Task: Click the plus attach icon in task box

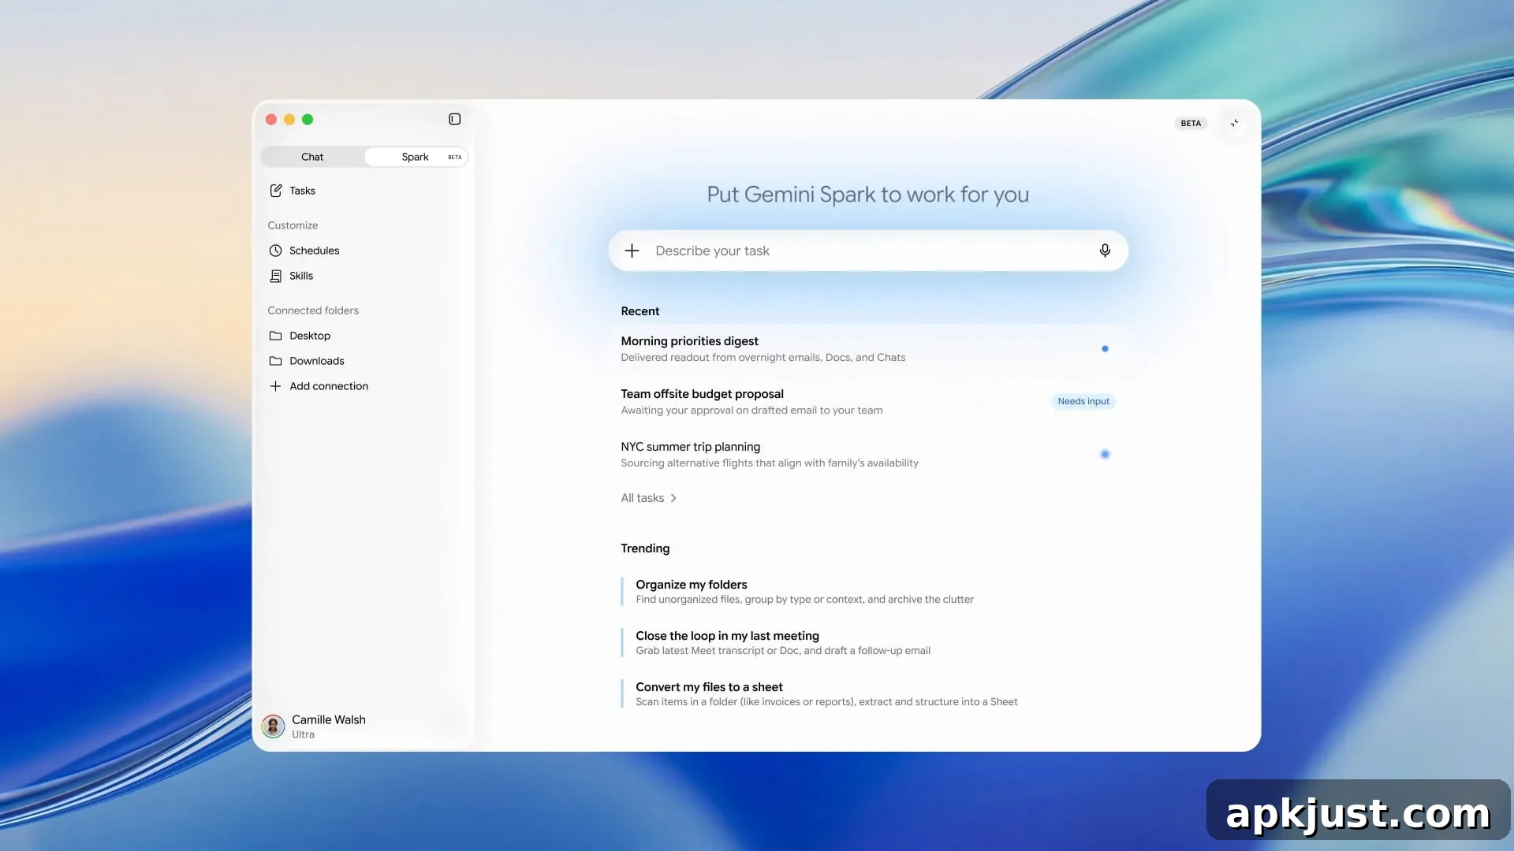Action: [x=632, y=251]
